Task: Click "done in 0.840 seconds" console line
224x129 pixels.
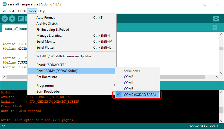Action: coord(21,111)
